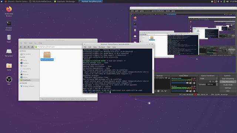This screenshot has width=237, height=133.
Task: Launch the Terminal Emulator desktop icon
Action: click(9, 25)
